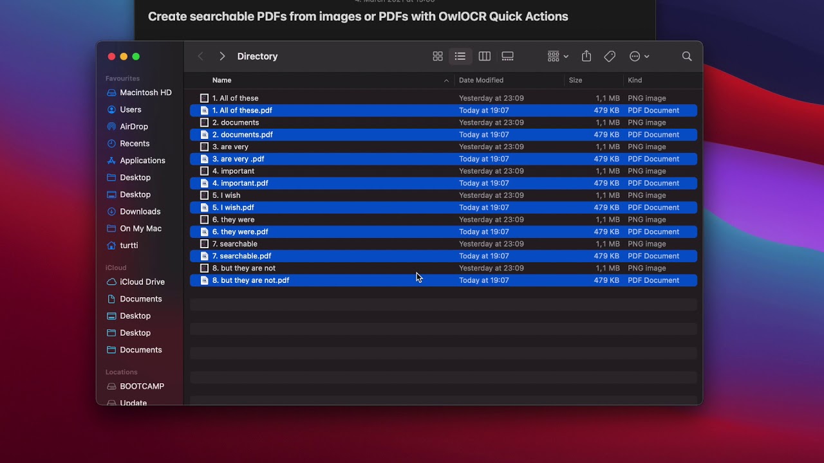
Task: Switch Finder to gallery view
Action: pyautogui.click(x=508, y=57)
